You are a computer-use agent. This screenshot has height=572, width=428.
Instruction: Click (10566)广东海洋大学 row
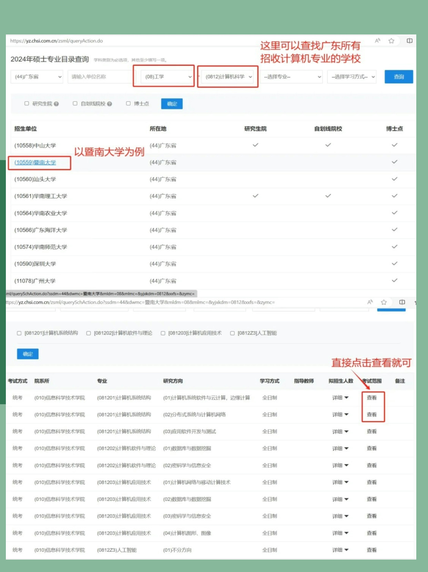click(213, 230)
